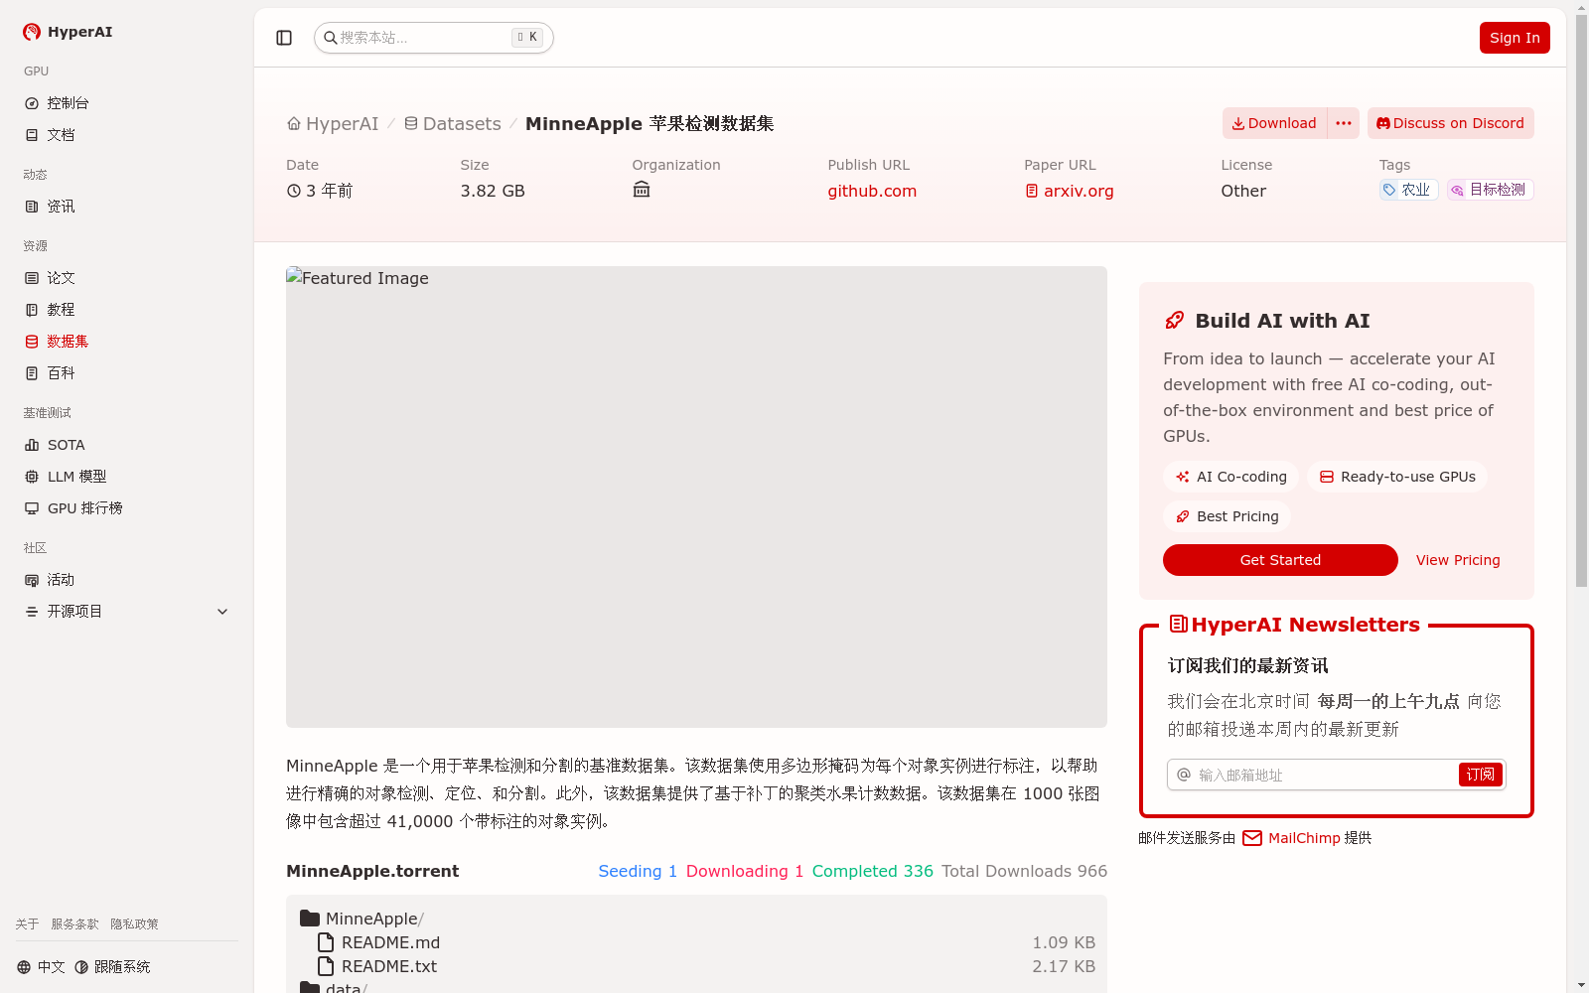Open GPU 排行榜 in the sidebar
1589x993 pixels.
point(126,508)
